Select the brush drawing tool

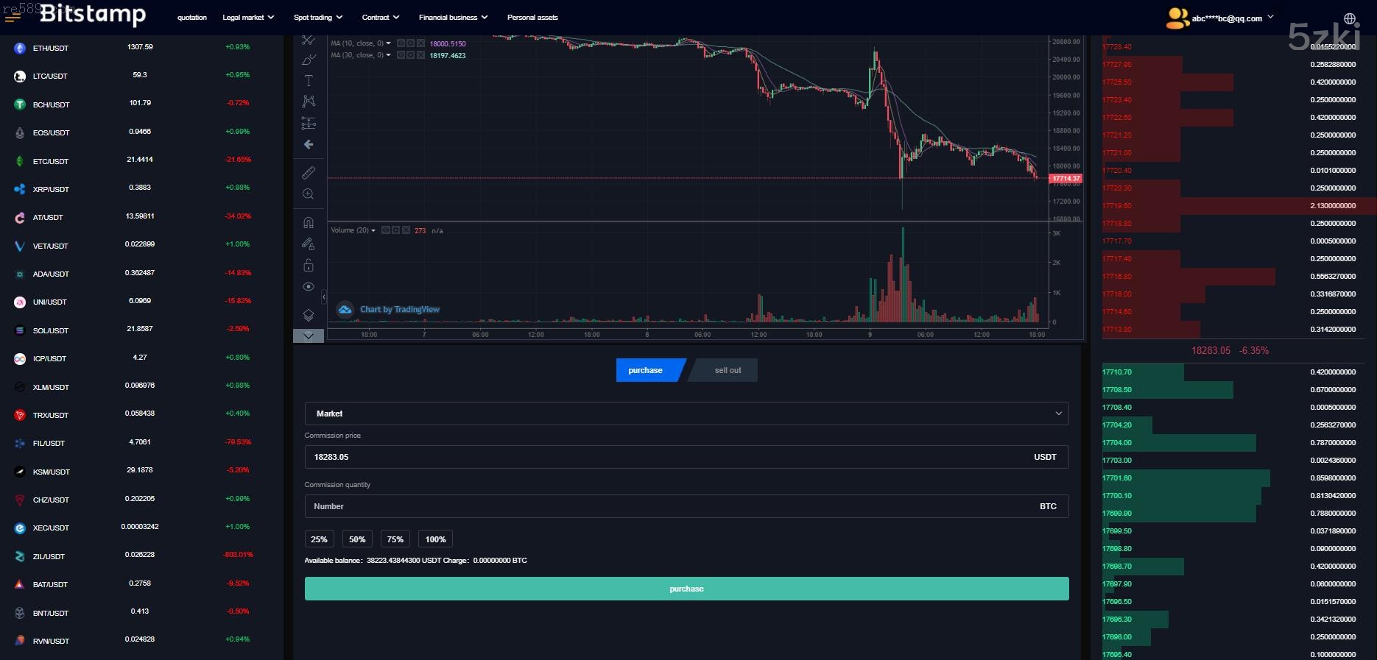(309, 59)
